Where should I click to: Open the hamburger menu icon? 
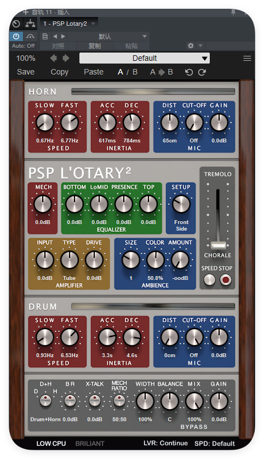[247, 58]
